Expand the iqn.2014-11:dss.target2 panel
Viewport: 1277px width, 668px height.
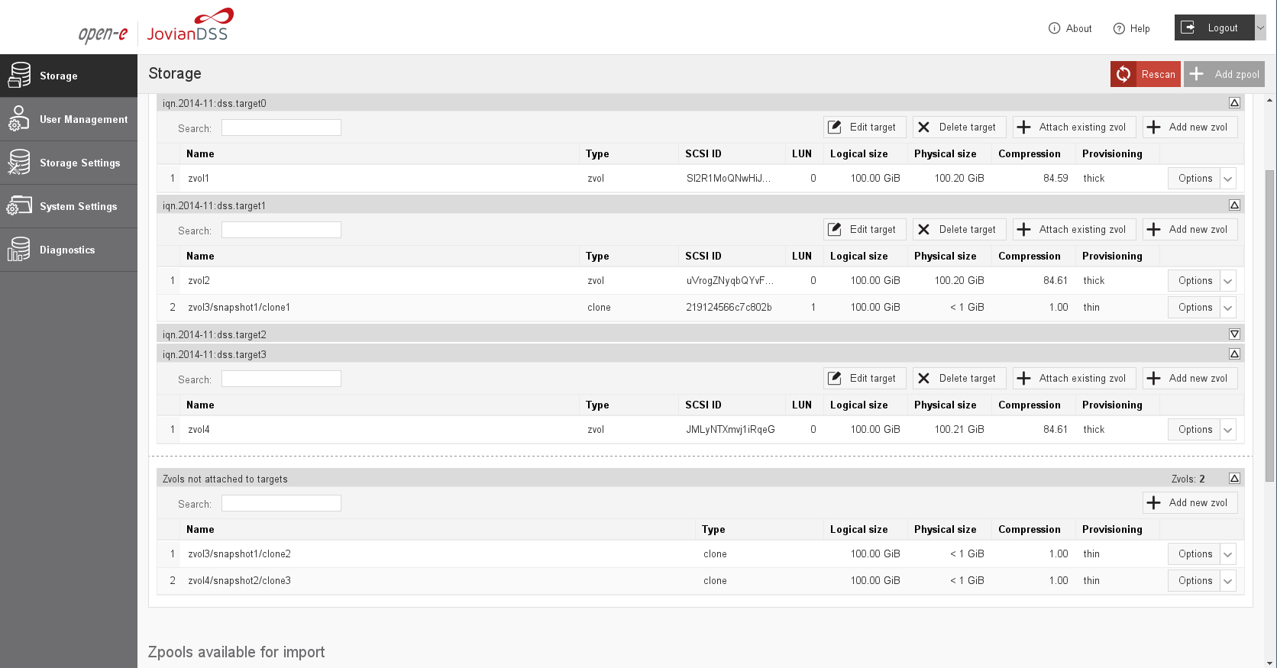pyautogui.click(x=1234, y=334)
